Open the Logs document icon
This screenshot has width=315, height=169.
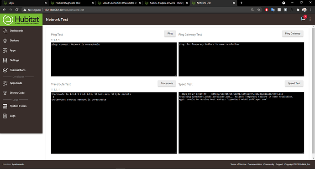(x=5, y=116)
